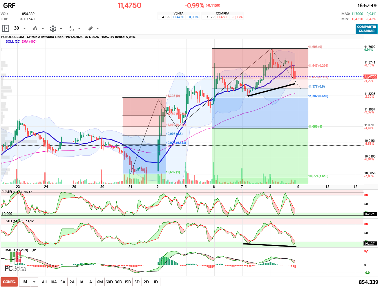Click the price axis label 11,5741
The width and height of the screenshot is (382, 288).
pos(370,63)
